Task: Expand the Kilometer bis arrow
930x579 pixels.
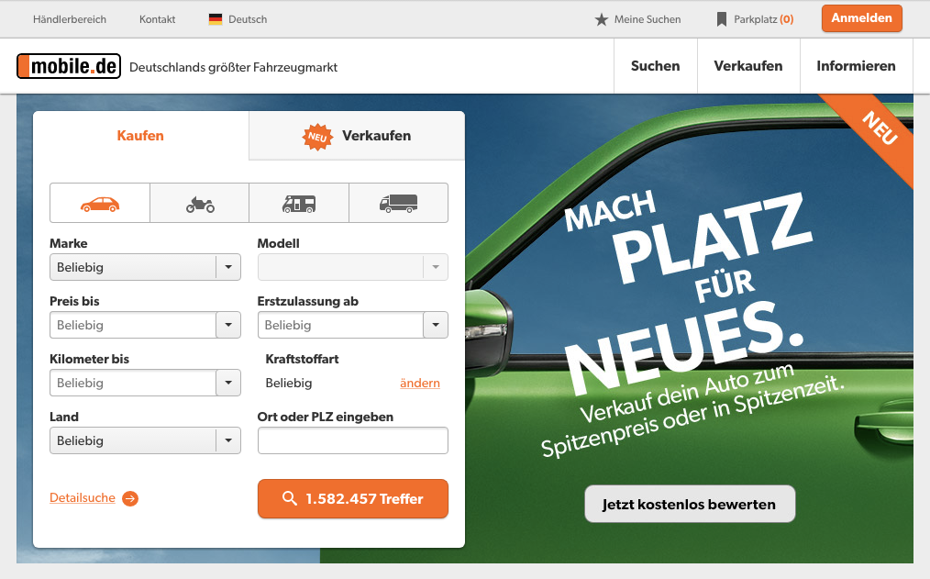Action: [228, 383]
